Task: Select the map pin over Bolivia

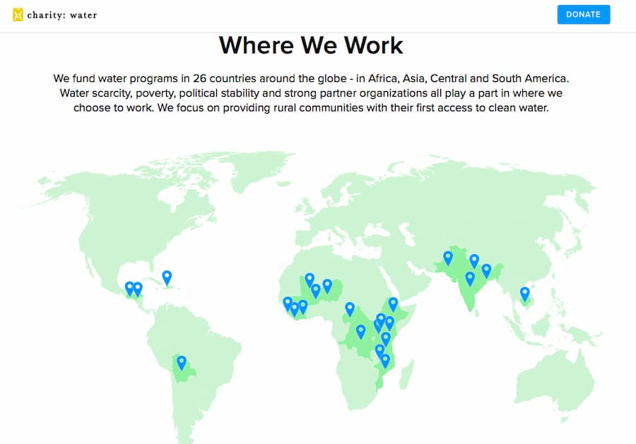Action: click(182, 363)
